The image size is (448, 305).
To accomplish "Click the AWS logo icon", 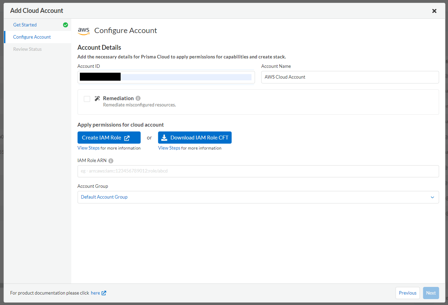I will click(84, 31).
